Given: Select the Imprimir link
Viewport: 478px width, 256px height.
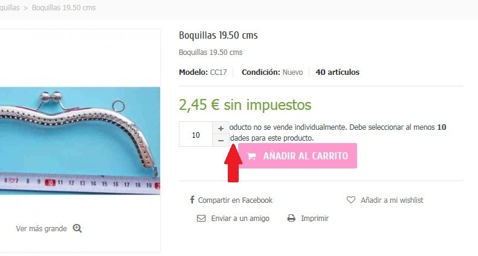Looking at the screenshot, I should [x=315, y=219].
